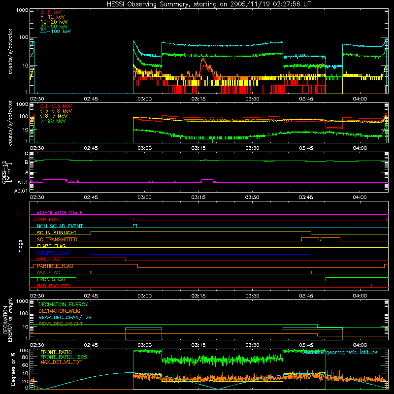Click the Degrees or % axis label
The image size is (394, 394).
pos(13,369)
